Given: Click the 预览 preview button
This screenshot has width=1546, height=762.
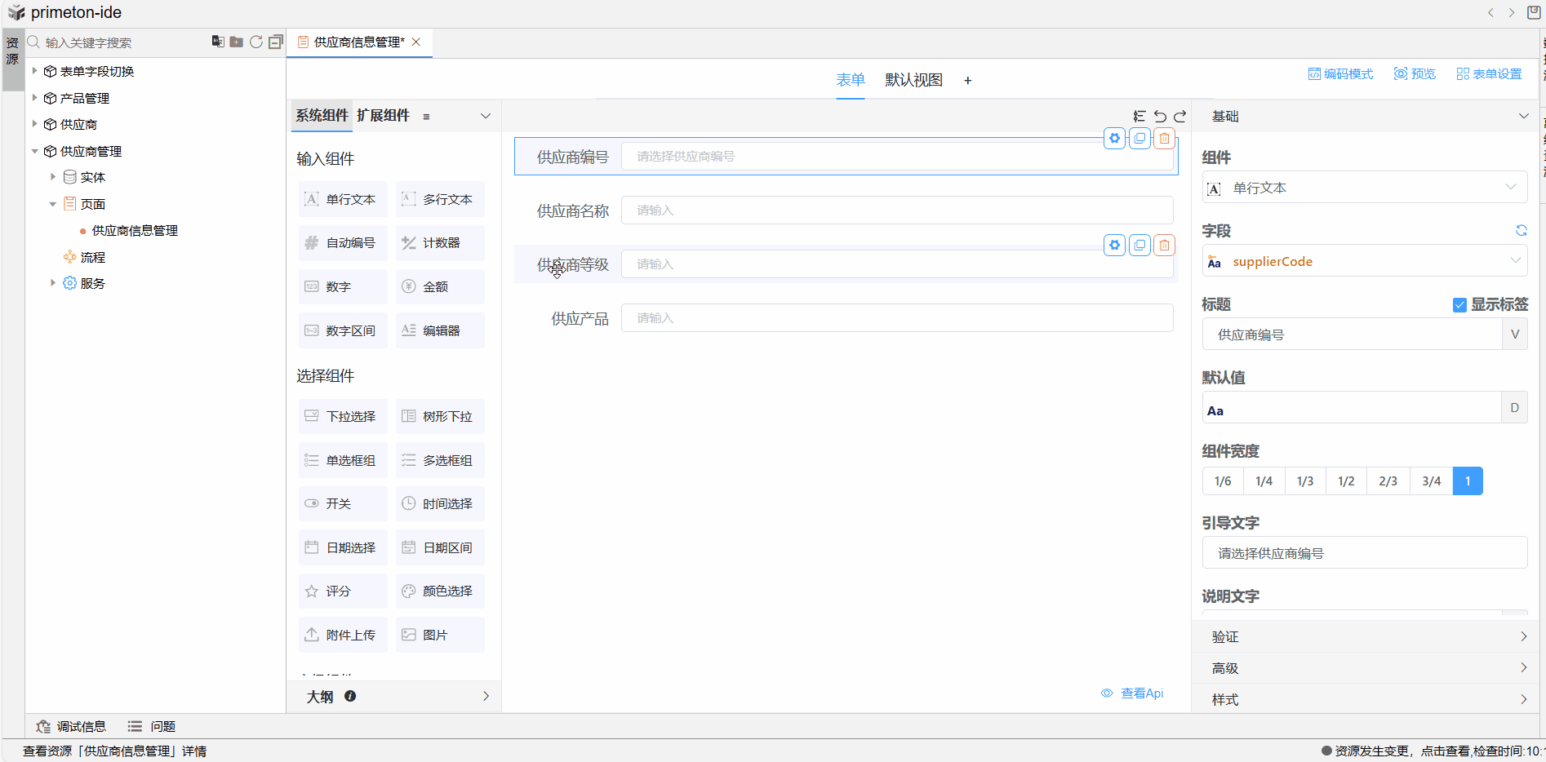Looking at the screenshot, I should click(1415, 74).
